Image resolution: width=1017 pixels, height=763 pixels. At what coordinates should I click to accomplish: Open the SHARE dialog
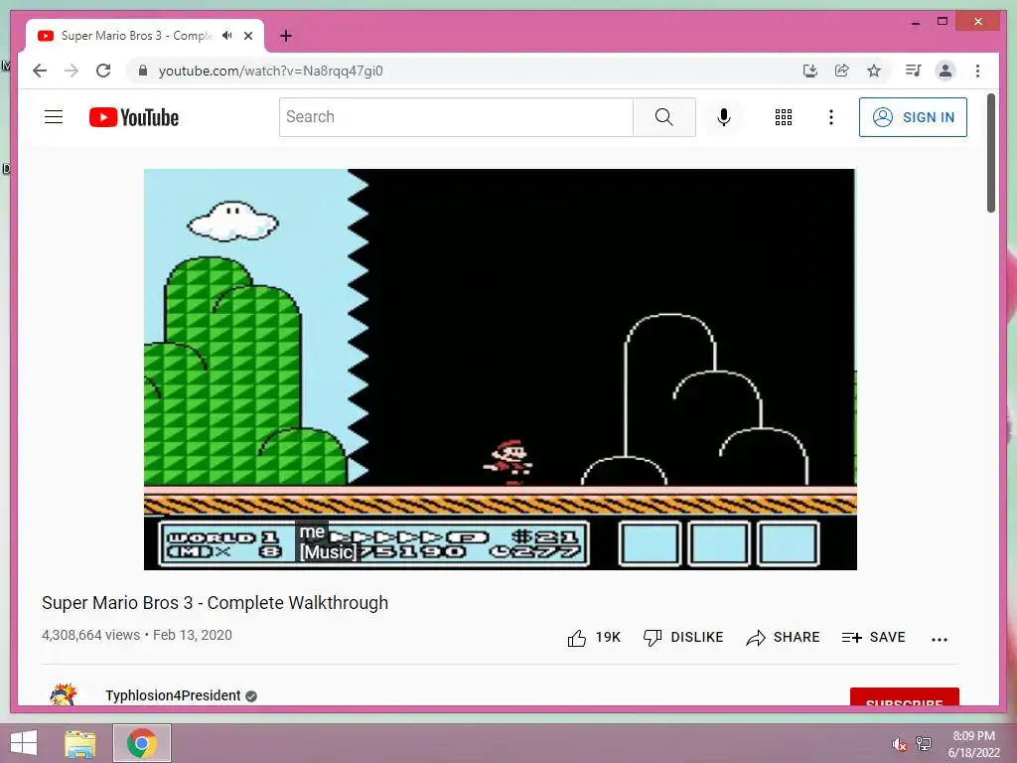point(783,638)
